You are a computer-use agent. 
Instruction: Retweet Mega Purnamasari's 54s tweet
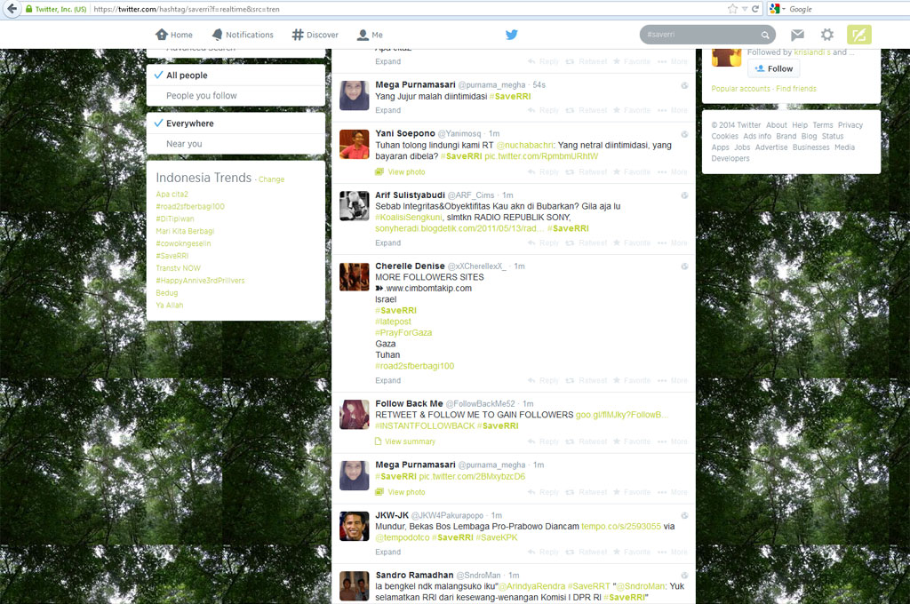tap(587, 110)
